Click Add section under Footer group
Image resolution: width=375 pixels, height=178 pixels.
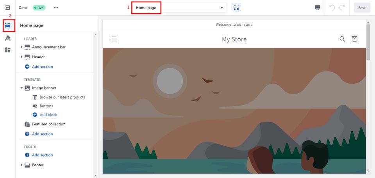[39, 155]
